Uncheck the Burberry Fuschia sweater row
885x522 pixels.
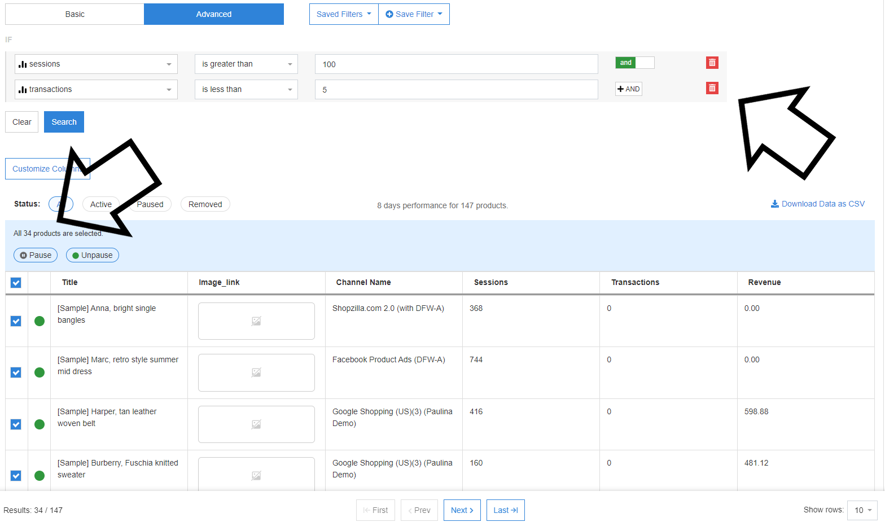point(16,476)
